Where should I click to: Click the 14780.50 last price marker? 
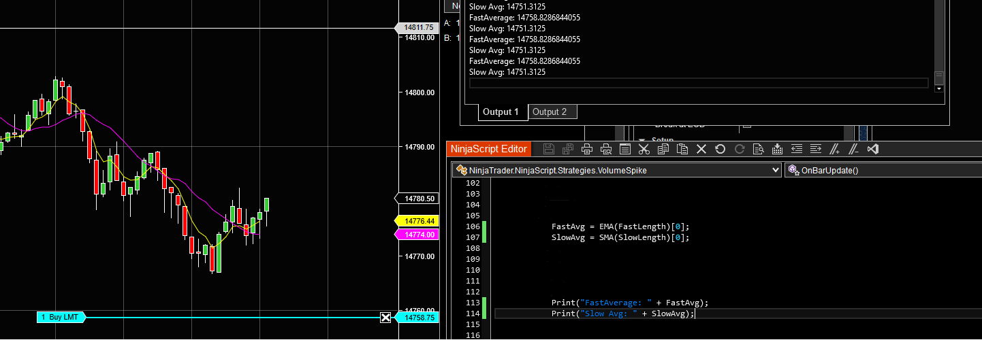coord(417,199)
